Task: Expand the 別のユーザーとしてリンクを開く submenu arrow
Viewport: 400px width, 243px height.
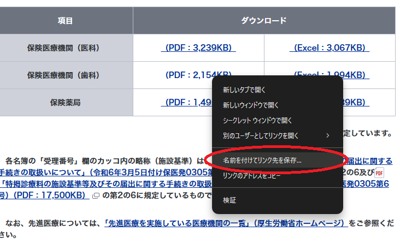Action: click(x=328, y=135)
